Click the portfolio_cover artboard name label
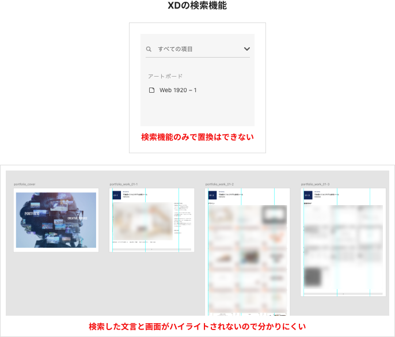Image resolution: width=395 pixels, height=337 pixels. click(x=25, y=184)
